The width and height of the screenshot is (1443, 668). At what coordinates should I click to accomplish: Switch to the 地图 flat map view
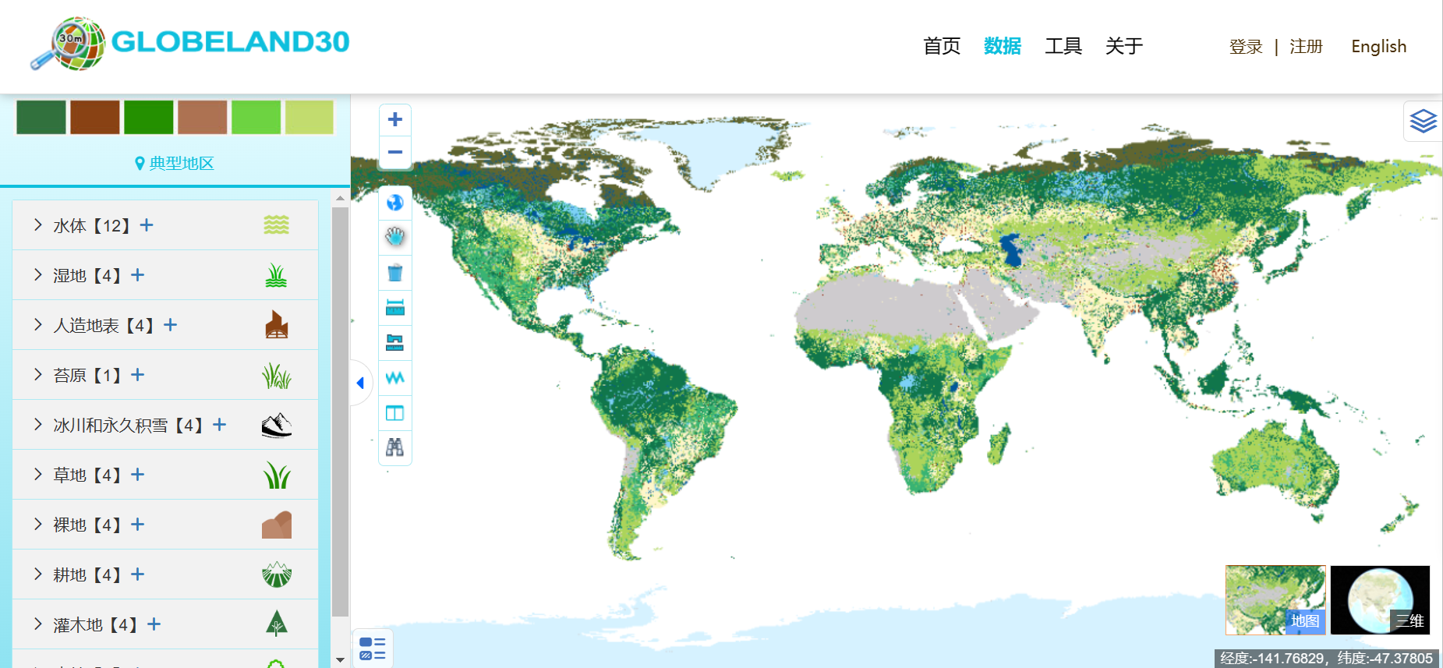click(x=1275, y=599)
